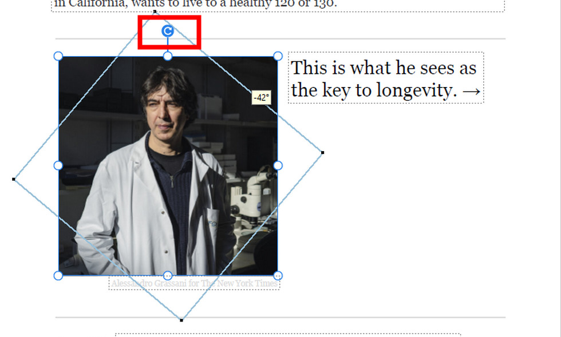
Task: Click the top corner point of rotation outline
Action: pos(155,12)
